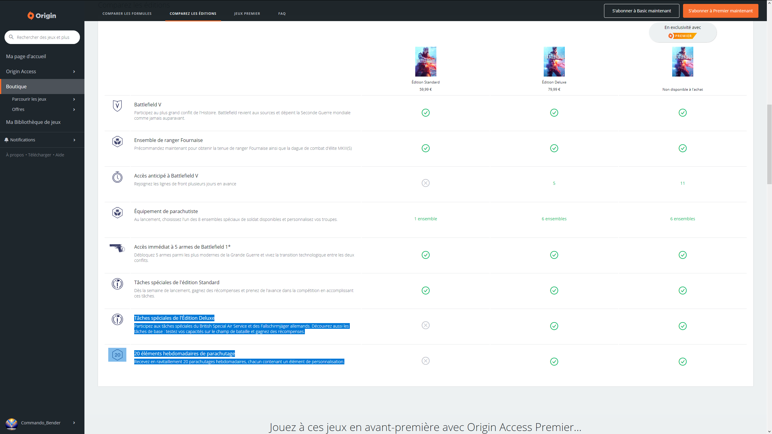Click the notifications bell icon
The height and width of the screenshot is (434, 772).
click(x=6, y=140)
